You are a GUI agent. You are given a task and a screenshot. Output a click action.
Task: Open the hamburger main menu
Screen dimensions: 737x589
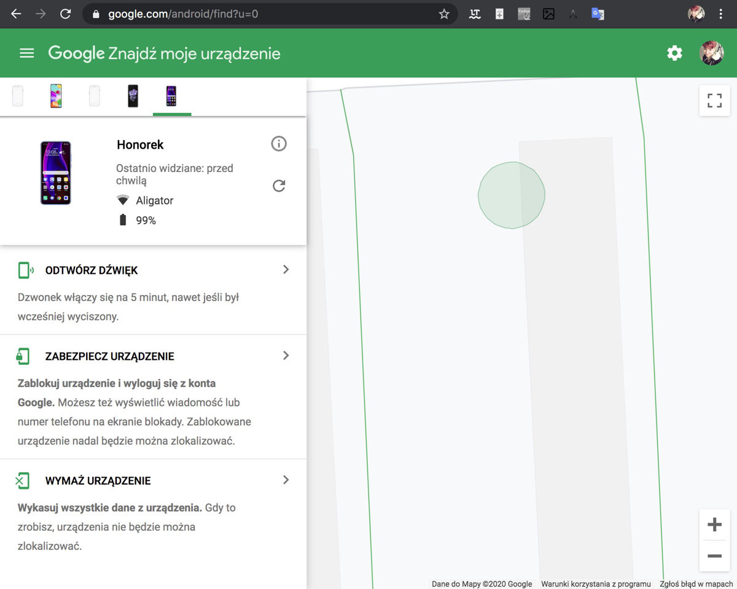pyautogui.click(x=26, y=53)
